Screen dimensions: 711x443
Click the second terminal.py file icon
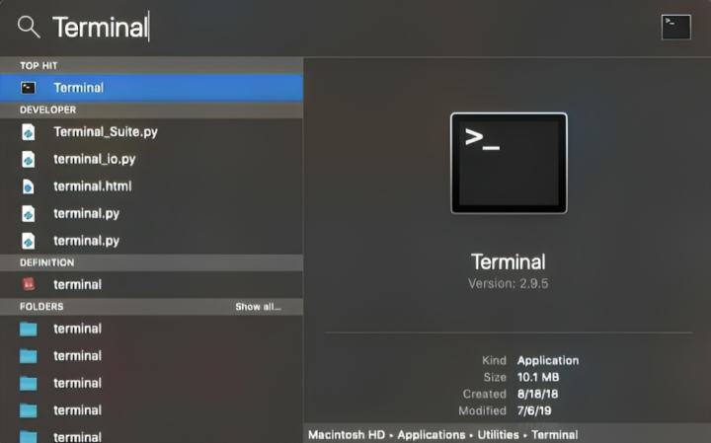pos(28,241)
